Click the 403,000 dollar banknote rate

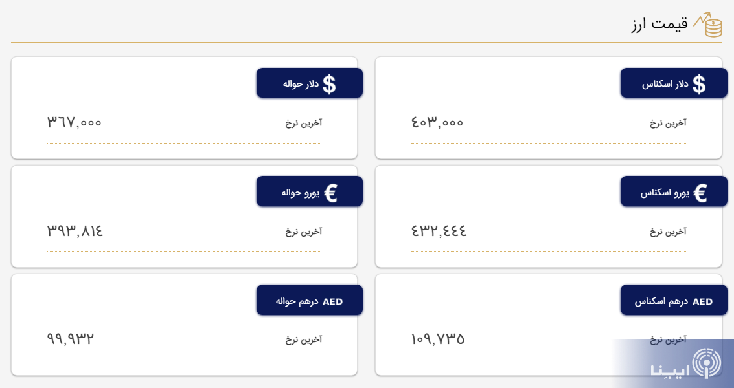437,122
